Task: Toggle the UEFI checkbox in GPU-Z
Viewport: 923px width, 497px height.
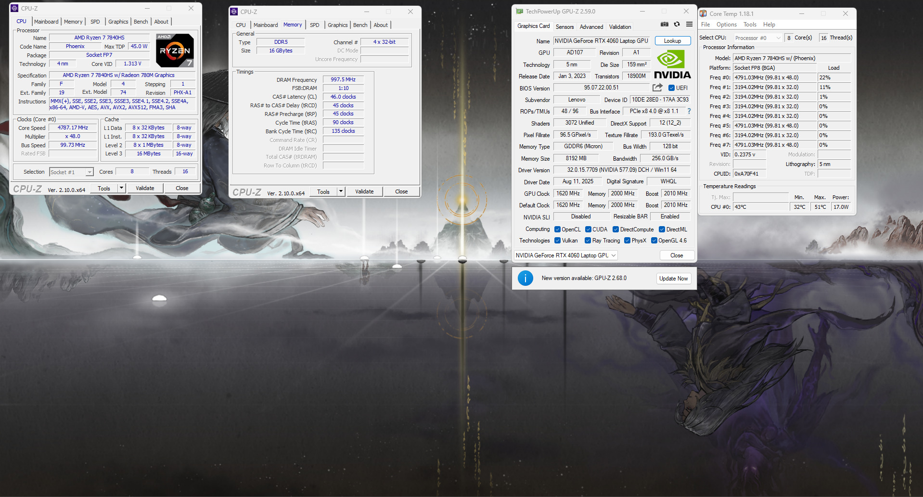Action: click(x=671, y=88)
